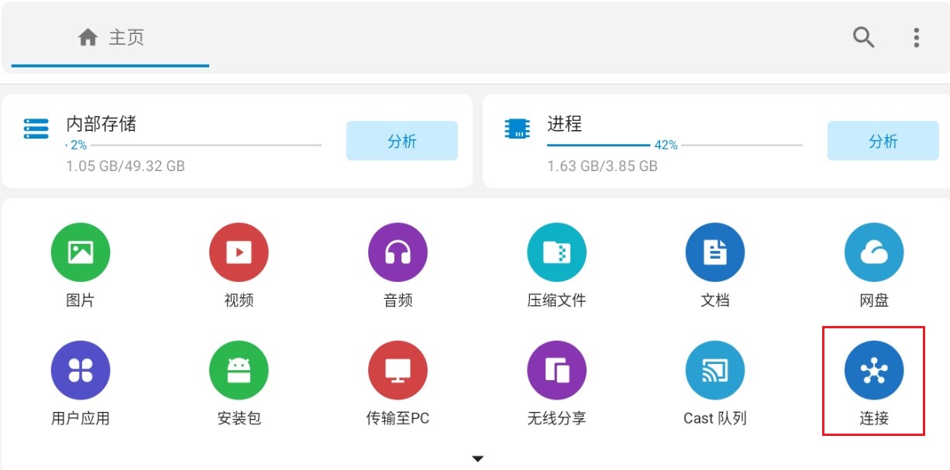Open the 音频 (Audio) category
950x470 pixels.
[398, 253]
